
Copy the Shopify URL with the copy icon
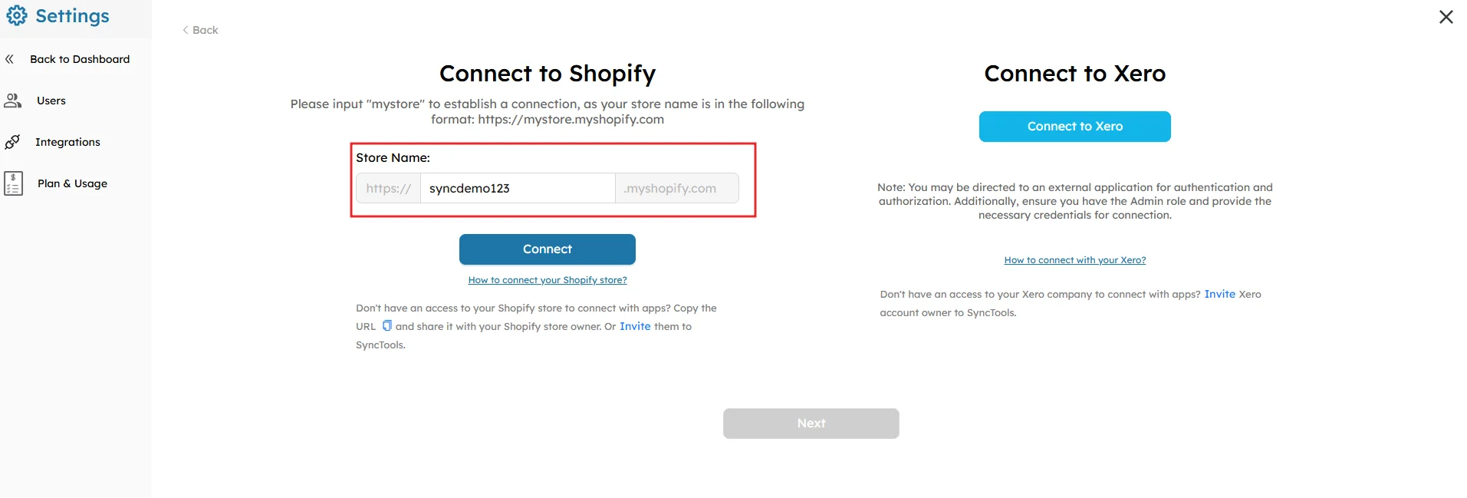387,325
